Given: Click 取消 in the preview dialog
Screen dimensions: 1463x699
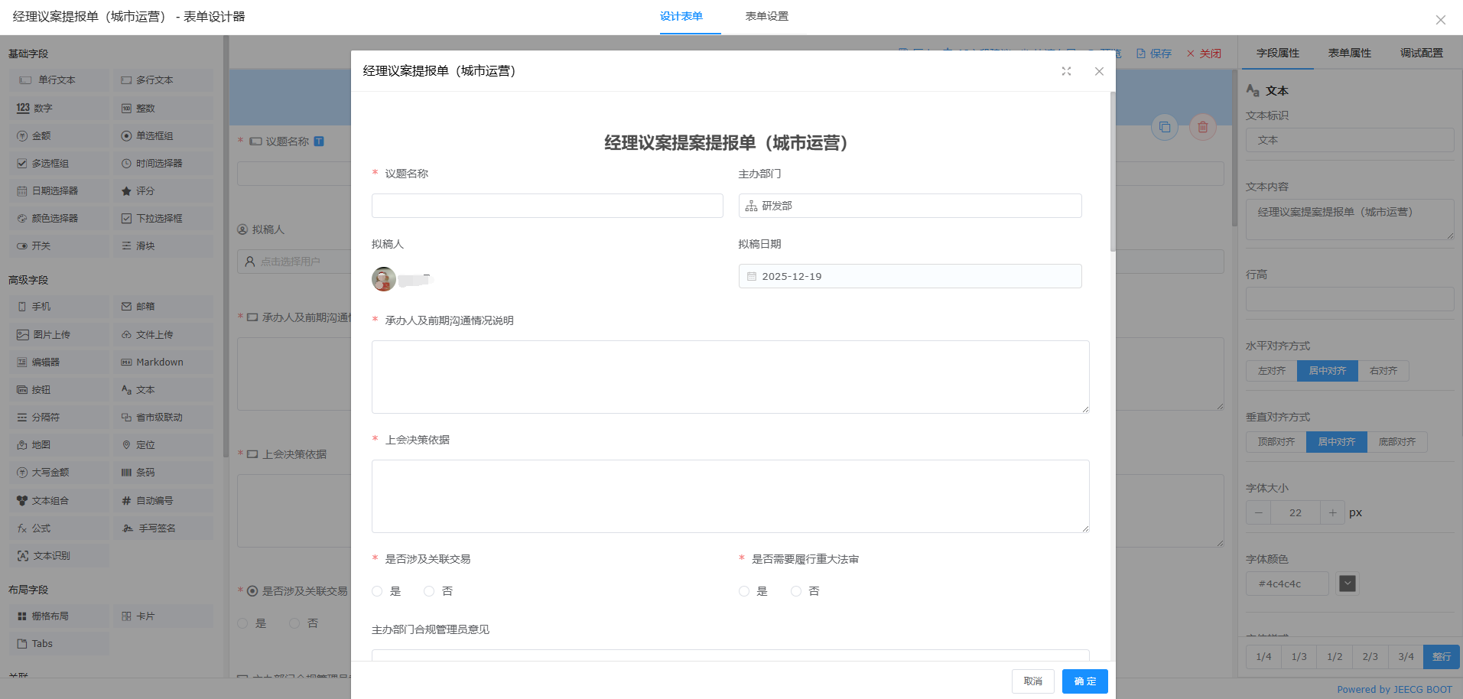Looking at the screenshot, I should pos(1033,681).
